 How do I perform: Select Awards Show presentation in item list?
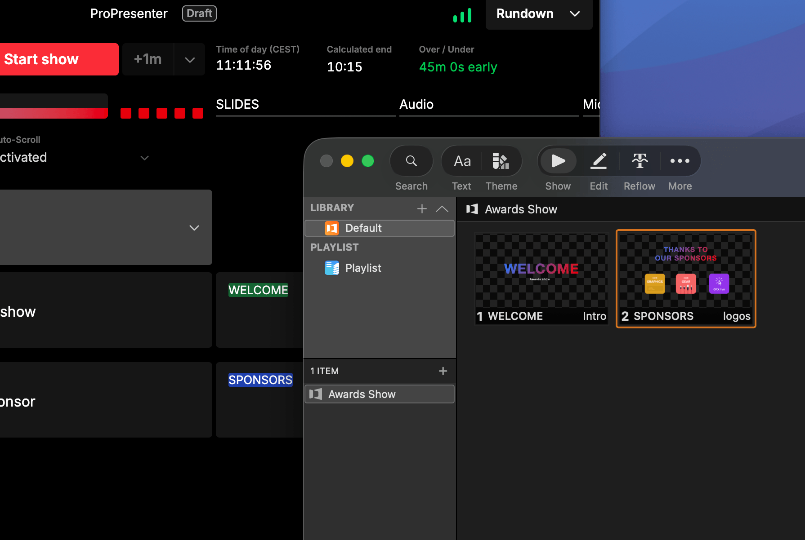380,394
